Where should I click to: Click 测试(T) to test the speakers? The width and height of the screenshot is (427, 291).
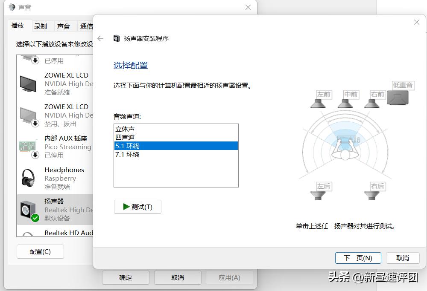tap(137, 207)
